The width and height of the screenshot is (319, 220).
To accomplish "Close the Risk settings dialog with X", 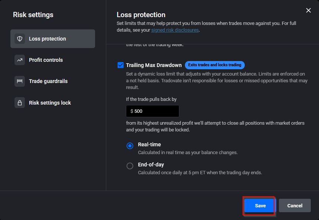I will coord(309,10).
